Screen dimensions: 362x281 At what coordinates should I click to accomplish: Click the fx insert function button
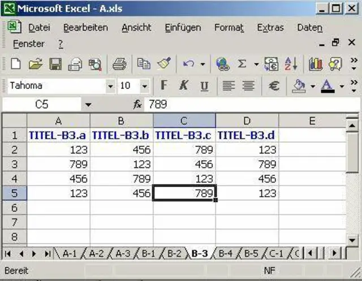coord(137,105)
